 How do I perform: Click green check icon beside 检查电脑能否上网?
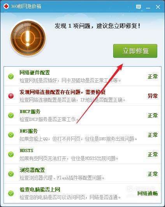coord(11,193)
